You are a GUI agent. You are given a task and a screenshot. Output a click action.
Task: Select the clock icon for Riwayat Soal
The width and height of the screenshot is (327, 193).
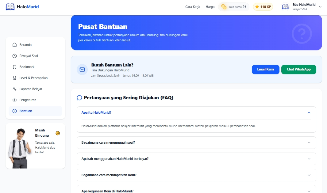[14, 56]
